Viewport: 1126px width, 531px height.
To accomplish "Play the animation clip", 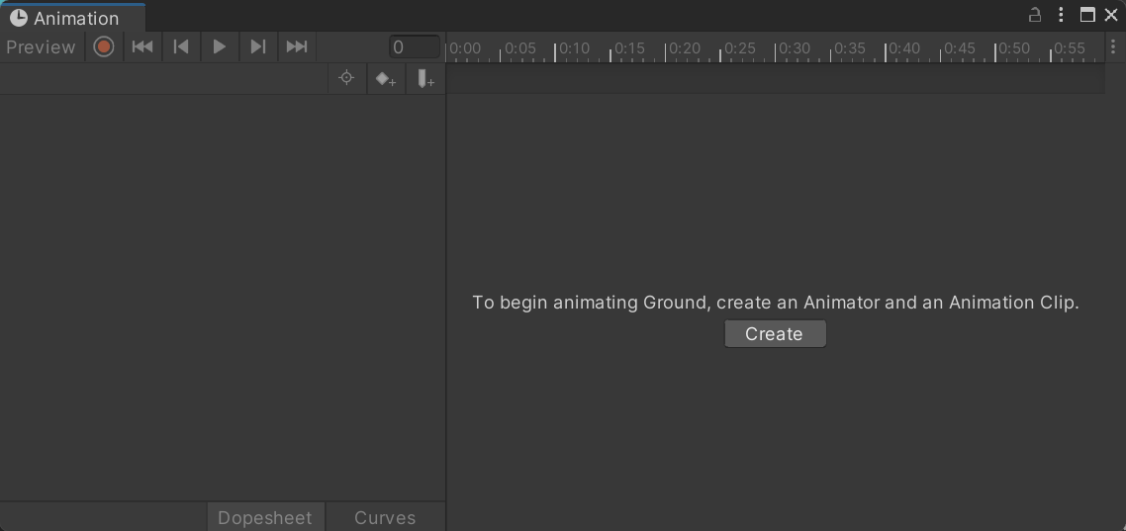I will [220, 46].
